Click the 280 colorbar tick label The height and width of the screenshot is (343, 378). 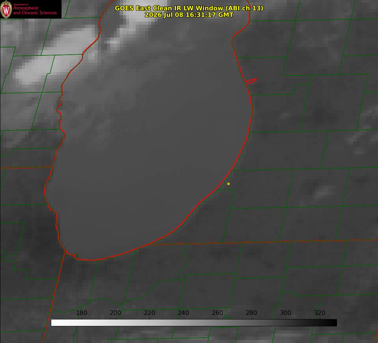pyautogui.click(x=251, y=313)
